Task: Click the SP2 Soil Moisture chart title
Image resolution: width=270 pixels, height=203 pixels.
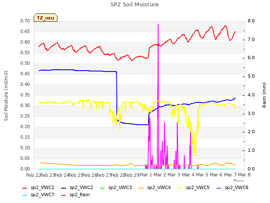Action: click(135, 5)
